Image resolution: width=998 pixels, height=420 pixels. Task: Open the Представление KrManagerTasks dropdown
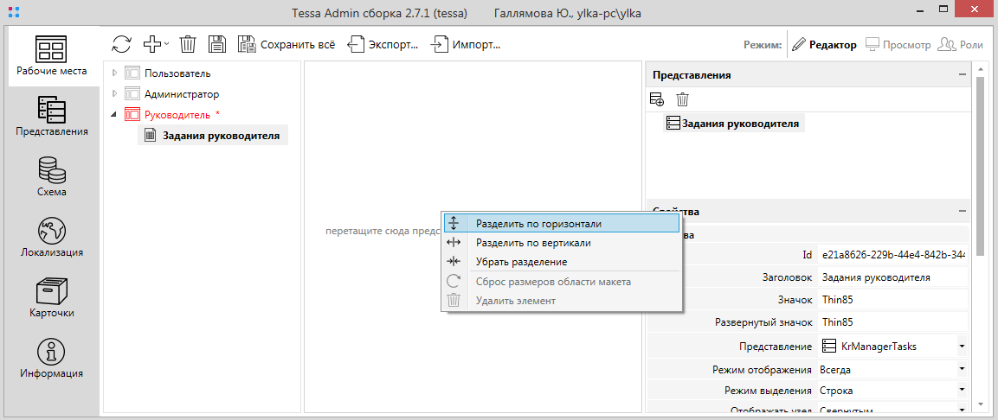coord(962,347)
